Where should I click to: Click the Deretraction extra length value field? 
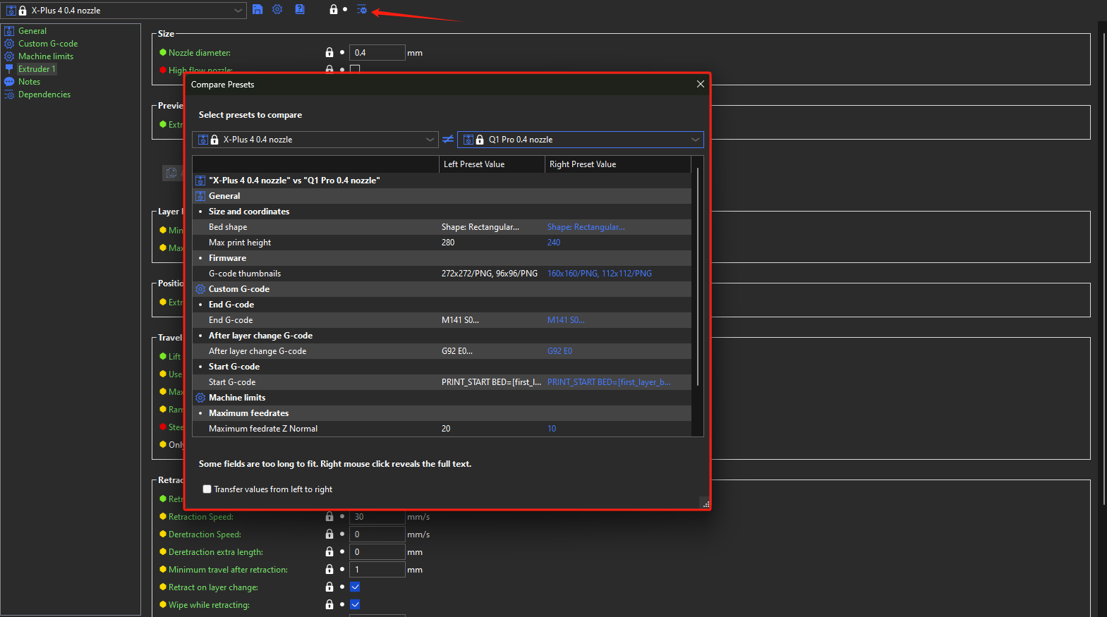point(377,551)
